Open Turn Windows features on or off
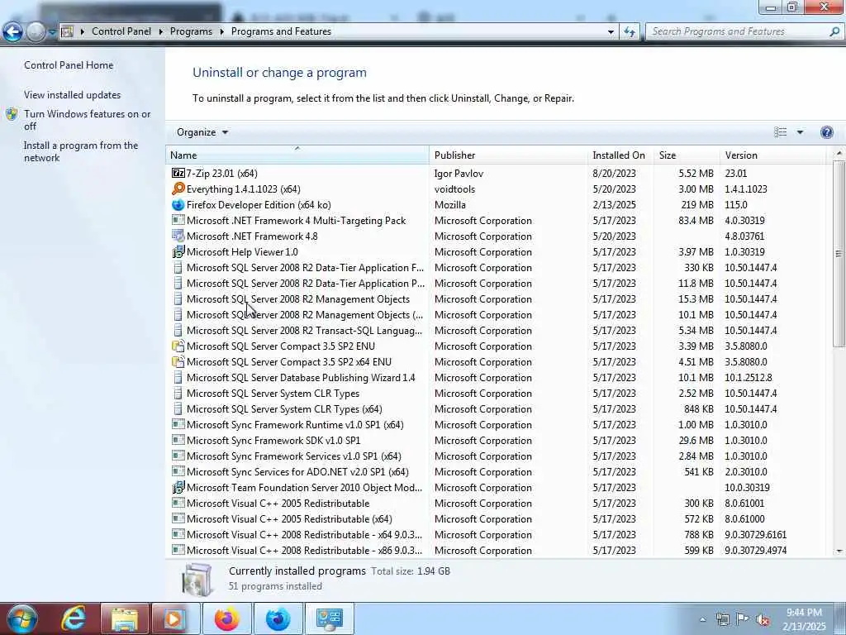The image size is (846, 635). pyautogui.click(x=88, y=120)
